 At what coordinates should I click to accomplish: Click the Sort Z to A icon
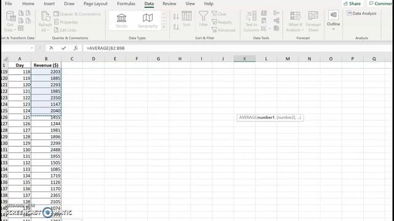coord(176,26)
